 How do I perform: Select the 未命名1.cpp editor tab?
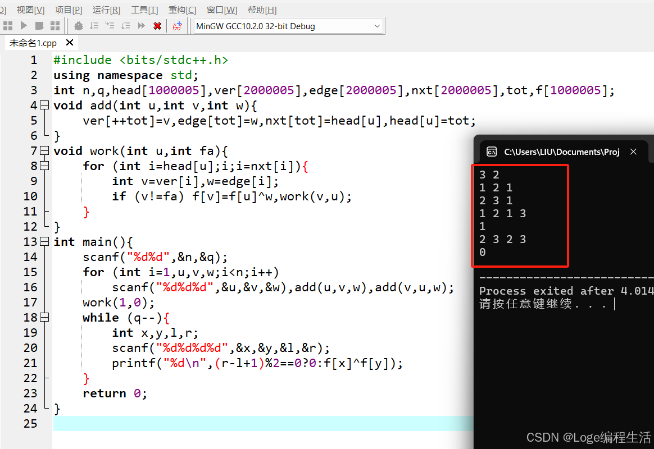(x=33, y=43)
